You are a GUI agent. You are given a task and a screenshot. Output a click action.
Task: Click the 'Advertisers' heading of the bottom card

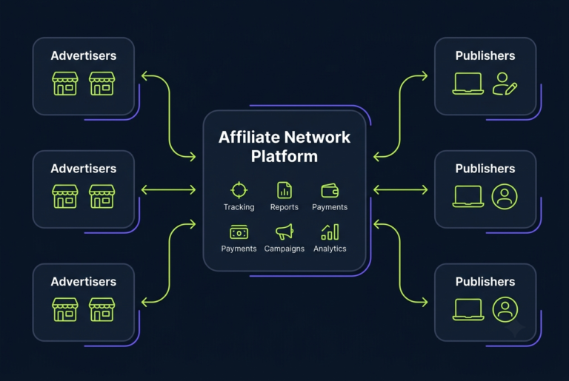click(84, 282)
